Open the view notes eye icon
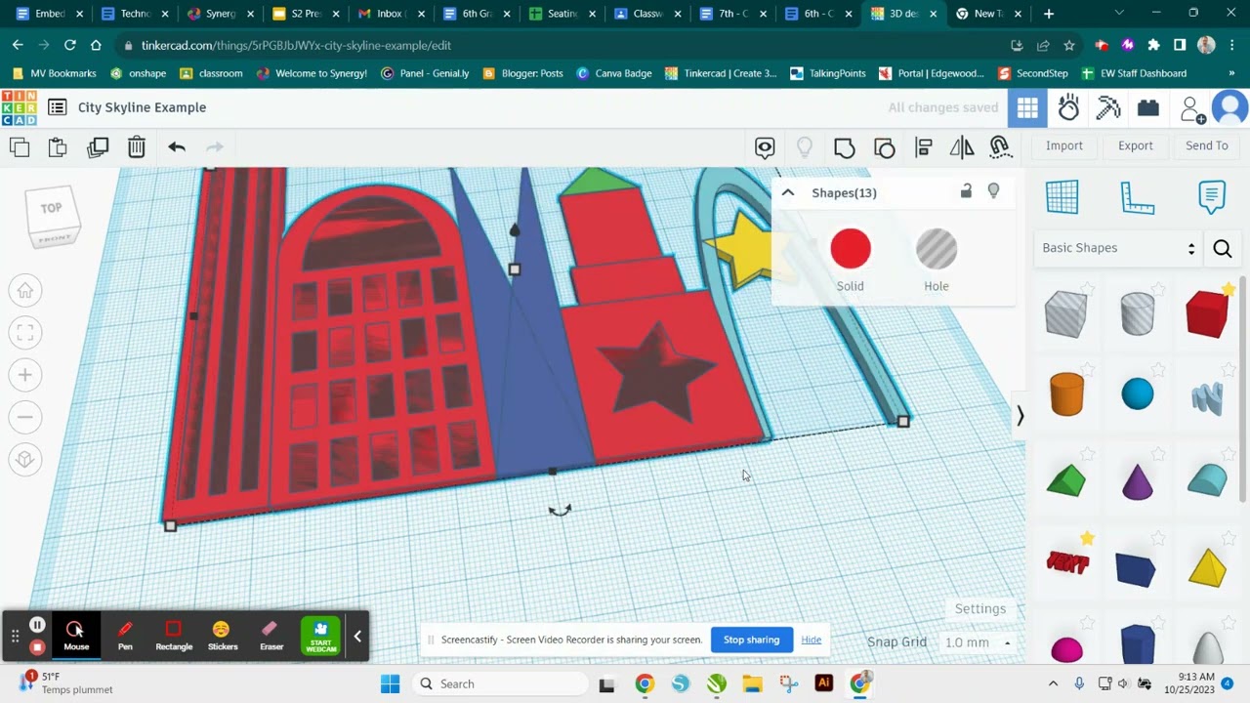The width and height of the screenshot is (1250, 703). point(765,147)
